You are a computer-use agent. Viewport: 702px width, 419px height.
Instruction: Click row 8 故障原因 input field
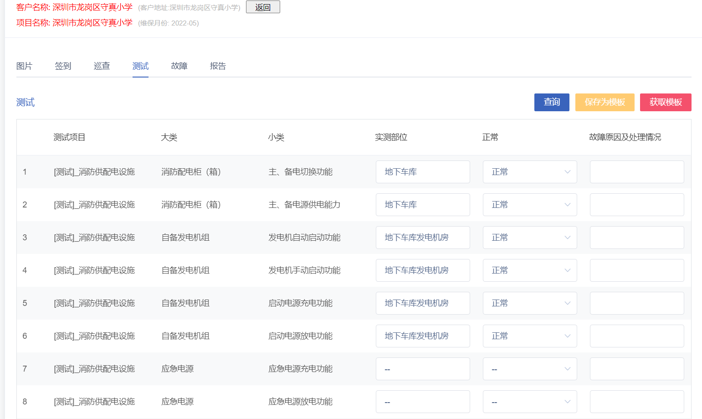pos(636,402)
